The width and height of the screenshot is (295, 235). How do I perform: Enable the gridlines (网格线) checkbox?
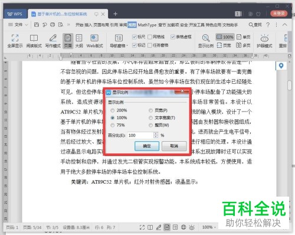pos(150,37)
